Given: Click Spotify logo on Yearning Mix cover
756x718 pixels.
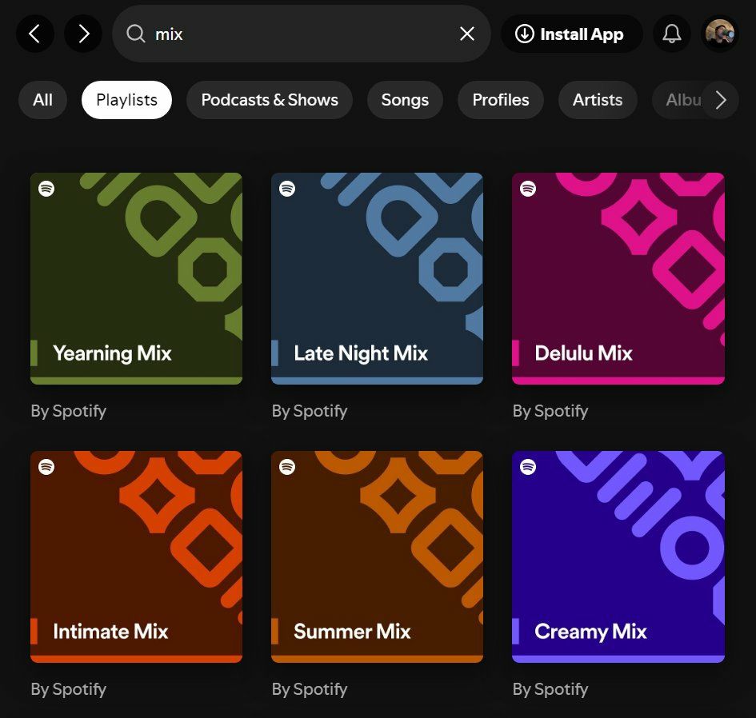Looking at the screenshot, I should pyautogui.click(x=46, y=189).
